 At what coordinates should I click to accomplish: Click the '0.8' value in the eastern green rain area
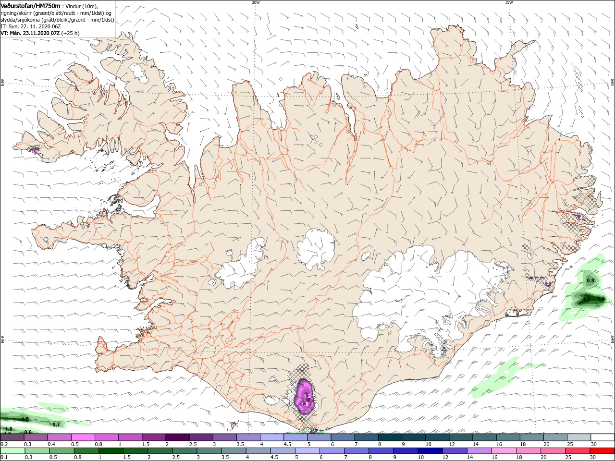click(x=590, y=280)
